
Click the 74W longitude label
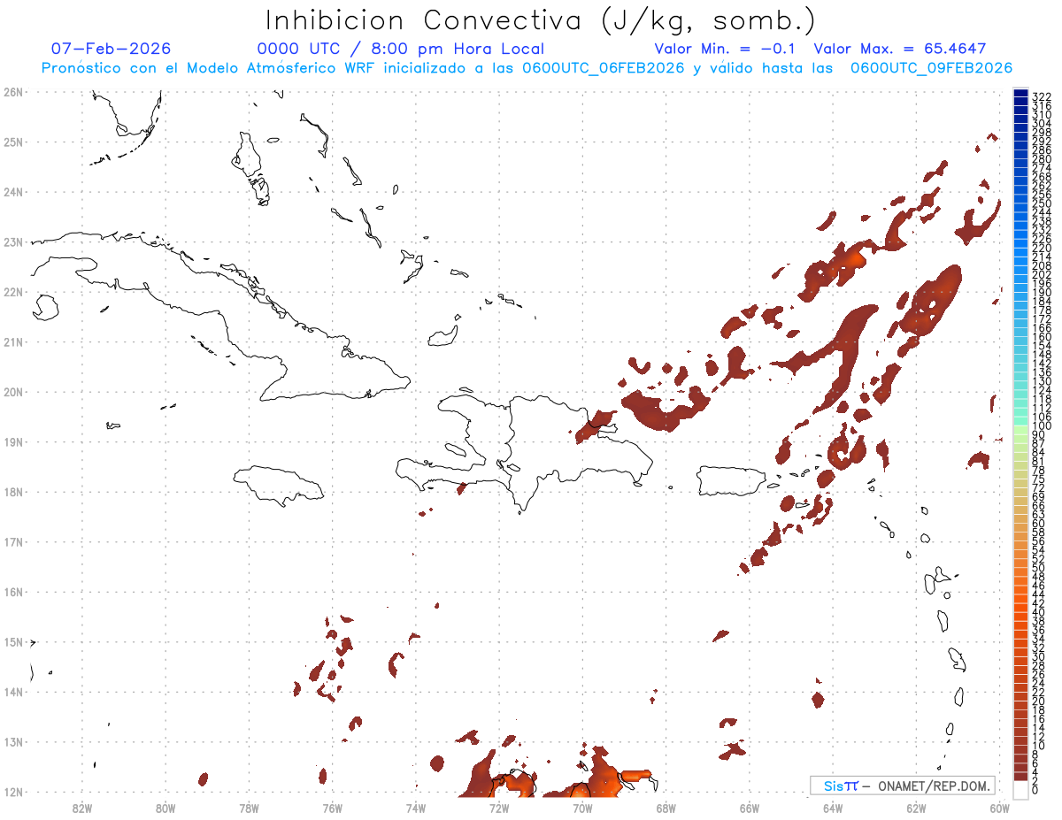coord(416,808)
